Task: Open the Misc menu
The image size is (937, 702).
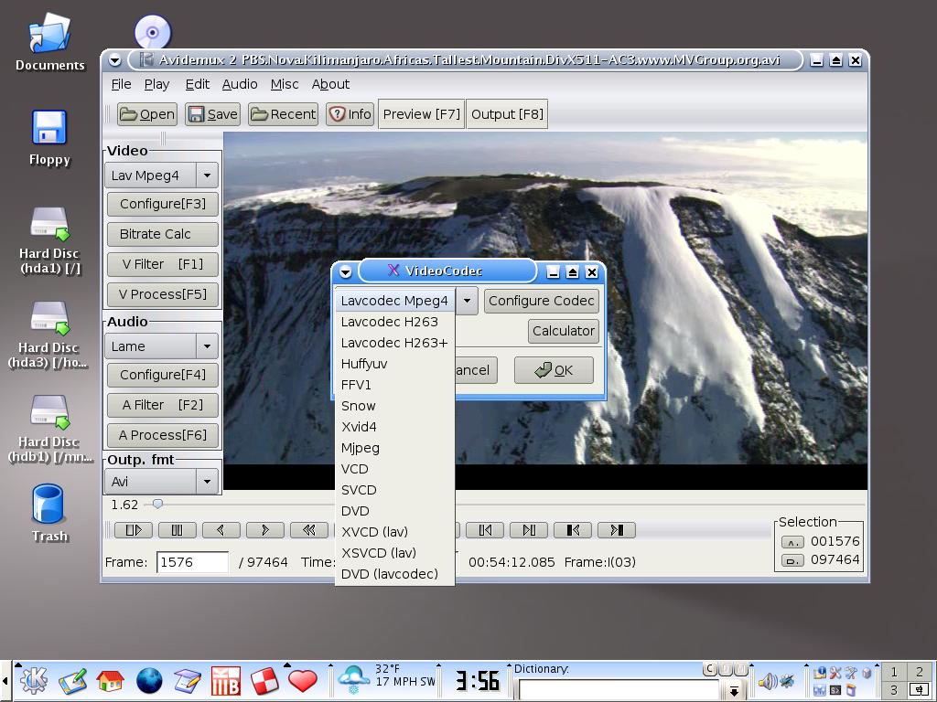Action: 284,84
